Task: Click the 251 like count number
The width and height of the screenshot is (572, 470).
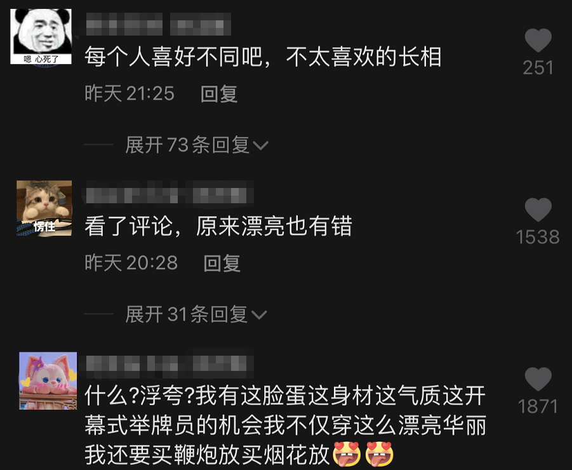Action: (538, 68)
